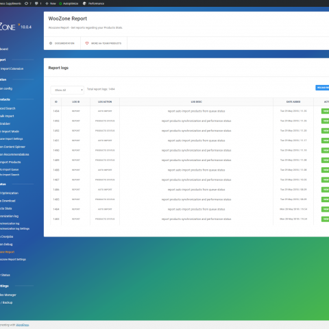Open More AA-Team Products link
Image resolution: width=329 pixels, height=329 pixels.
106,43
